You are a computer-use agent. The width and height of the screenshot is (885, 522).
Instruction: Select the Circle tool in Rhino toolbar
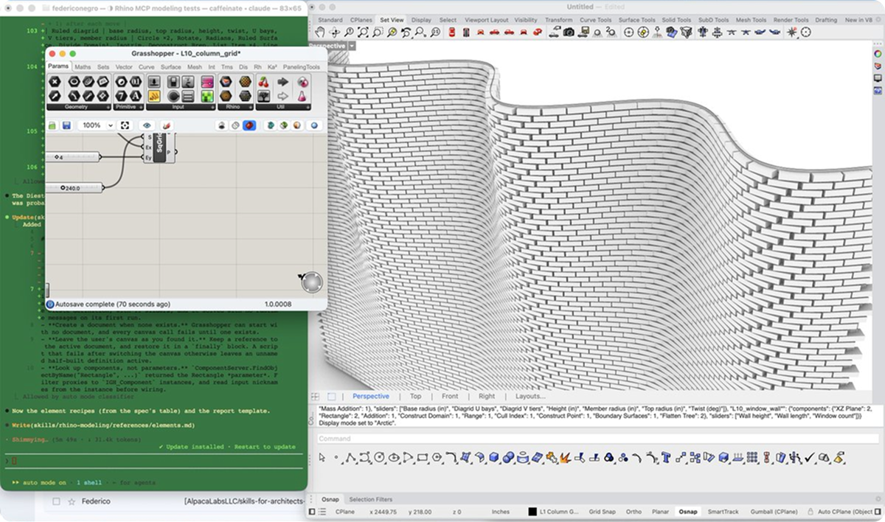tap(380, 458)
